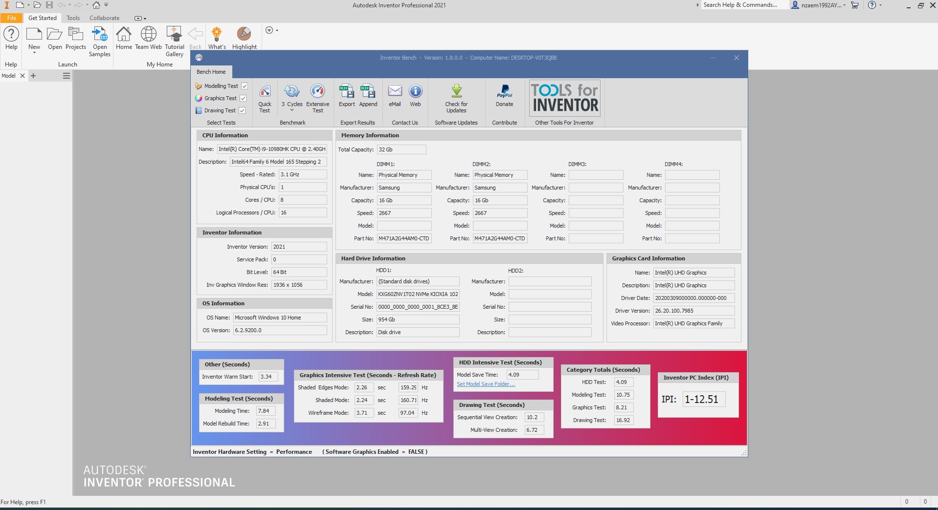This screenshot has height=510, width=938.
Task: Disable the Modelling Test checkbox
Action: tap(245, 85)
